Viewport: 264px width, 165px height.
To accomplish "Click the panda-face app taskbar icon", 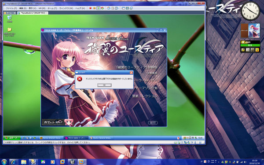I will (x=72, y=162).
